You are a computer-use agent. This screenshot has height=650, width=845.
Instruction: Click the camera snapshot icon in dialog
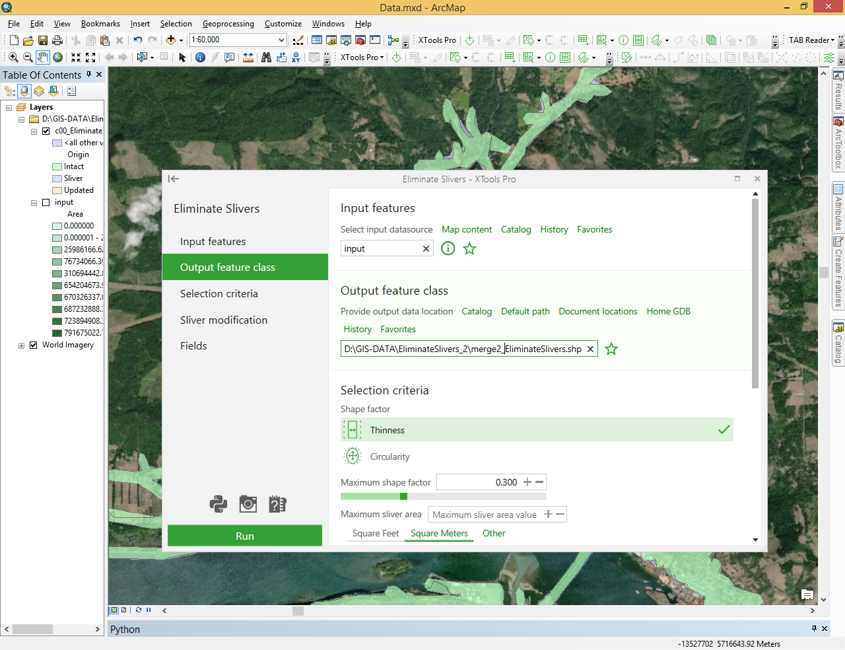[x=248, y=504]
